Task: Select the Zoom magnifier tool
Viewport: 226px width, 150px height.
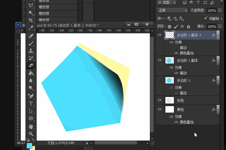Action: (x=31, y=134)
